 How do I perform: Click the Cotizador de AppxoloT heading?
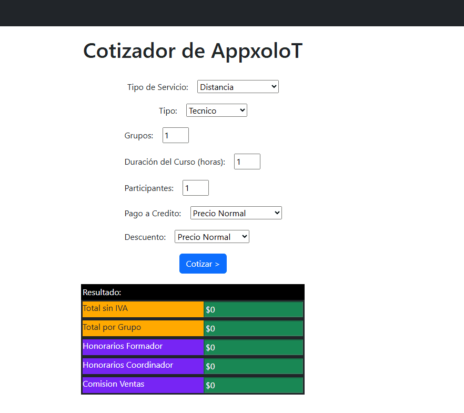point(193,51)
